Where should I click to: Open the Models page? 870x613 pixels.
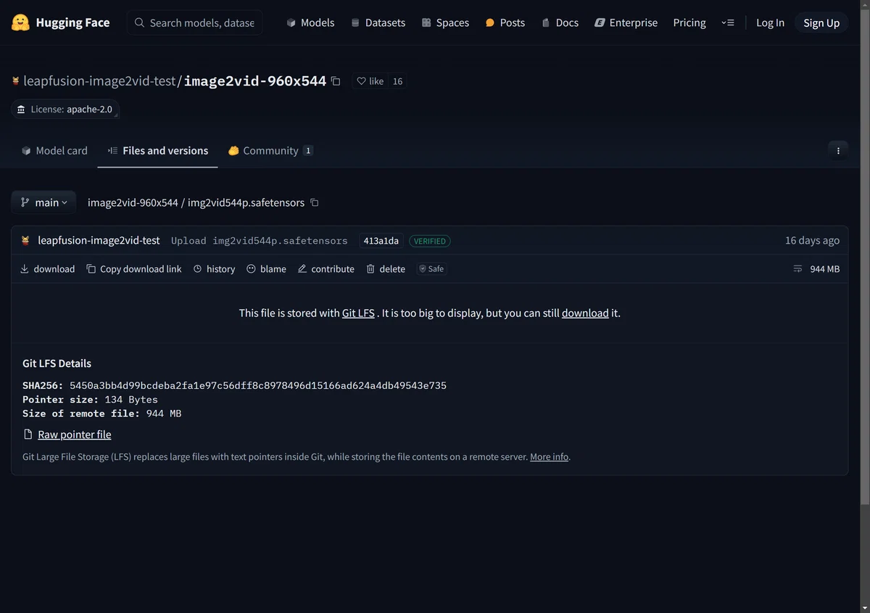[310, 22]
